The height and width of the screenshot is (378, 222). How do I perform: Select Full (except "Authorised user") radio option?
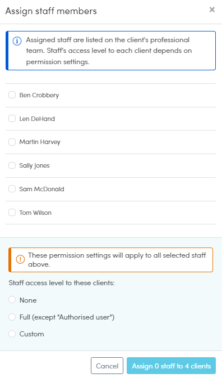pos(12,317)
